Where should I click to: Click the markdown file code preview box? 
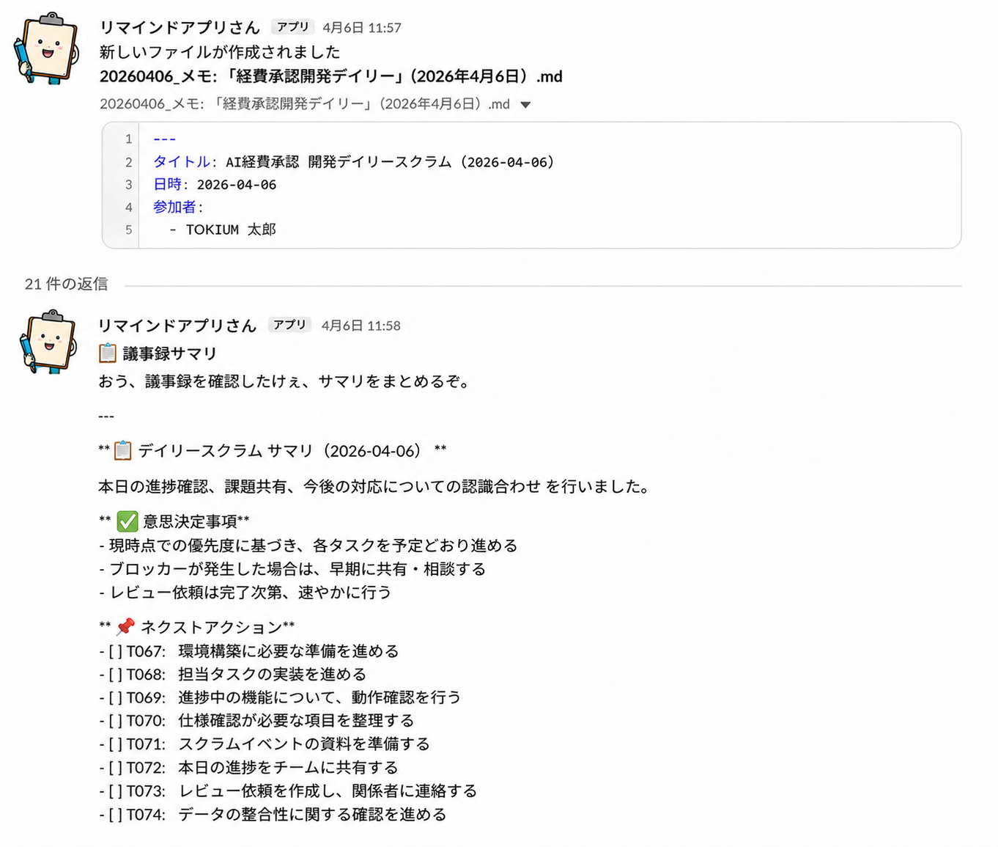point(531,185)
